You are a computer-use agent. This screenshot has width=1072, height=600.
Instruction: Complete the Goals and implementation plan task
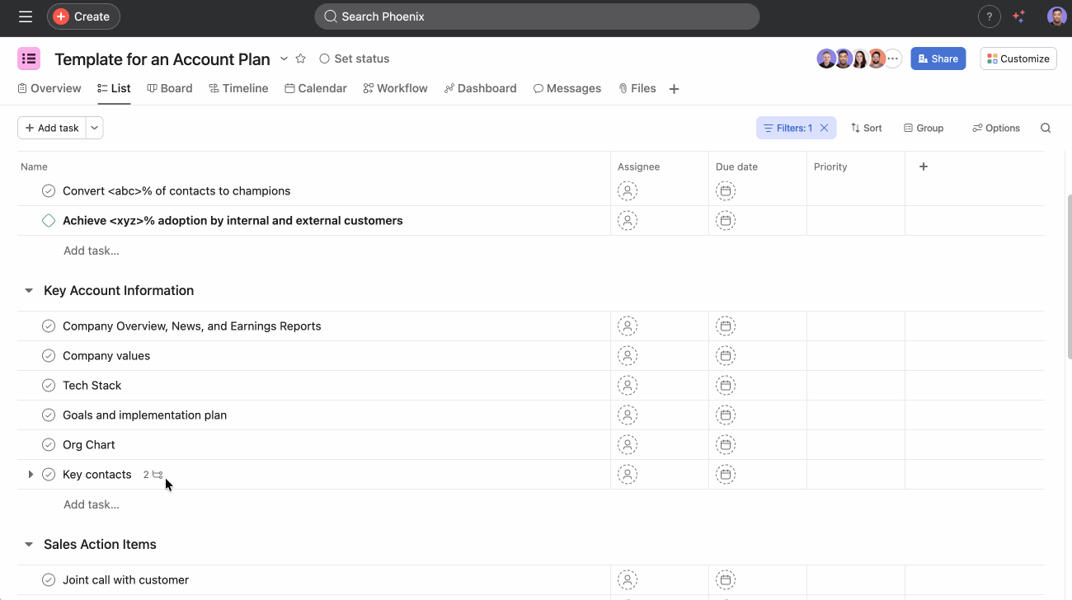(49, 415)
